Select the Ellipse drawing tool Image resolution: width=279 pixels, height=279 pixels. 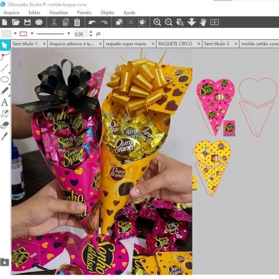[x=5, y=79]
